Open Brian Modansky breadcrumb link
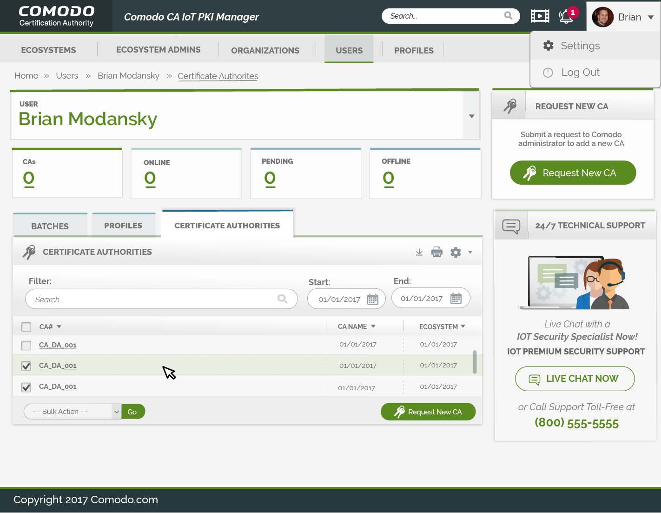This screenshot has width=661, height=513. point(128,76)
